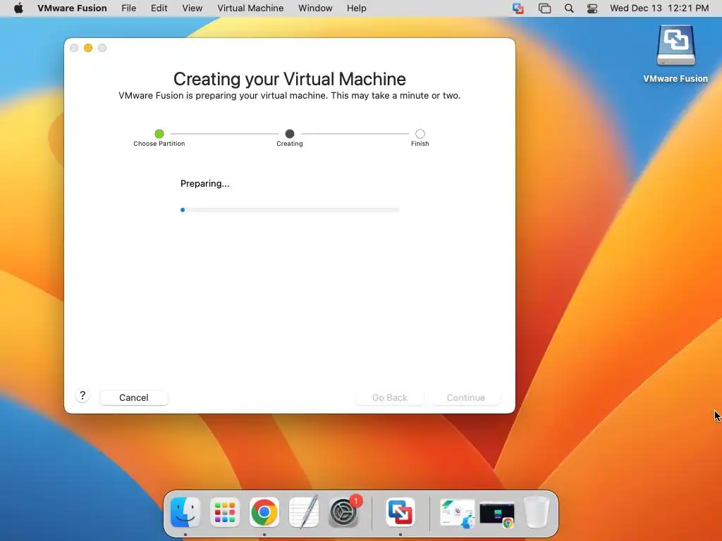Image resolution: width=722 pixels, height=541 pixels.
Task: Open Spotlight search in the menu bar
Action: pyautogui.click(x=569, y=8)
